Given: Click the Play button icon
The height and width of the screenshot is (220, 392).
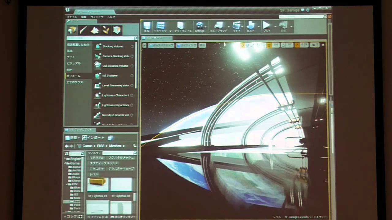Looking at the screenshot, I should point(267,26).
